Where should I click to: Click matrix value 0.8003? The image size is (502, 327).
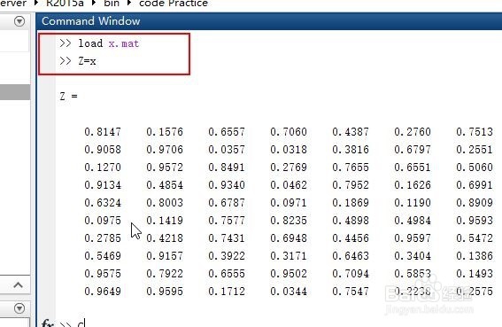pos(165,203)
